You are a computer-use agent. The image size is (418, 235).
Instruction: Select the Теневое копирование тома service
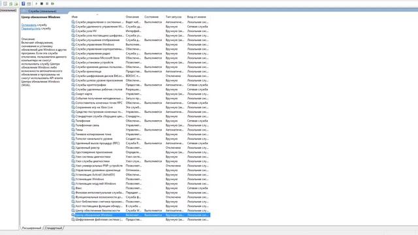click(140, 134)
